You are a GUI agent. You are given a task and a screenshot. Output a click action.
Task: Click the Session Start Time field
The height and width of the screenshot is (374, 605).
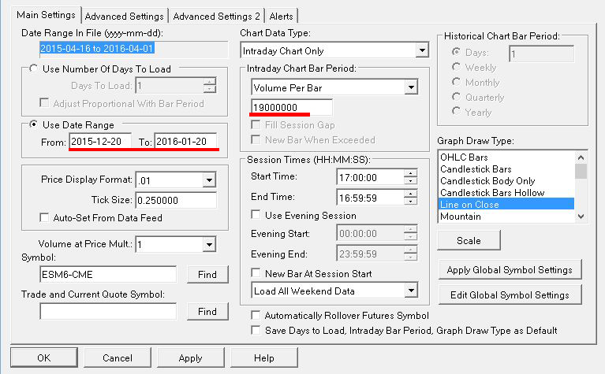(371, 178)
